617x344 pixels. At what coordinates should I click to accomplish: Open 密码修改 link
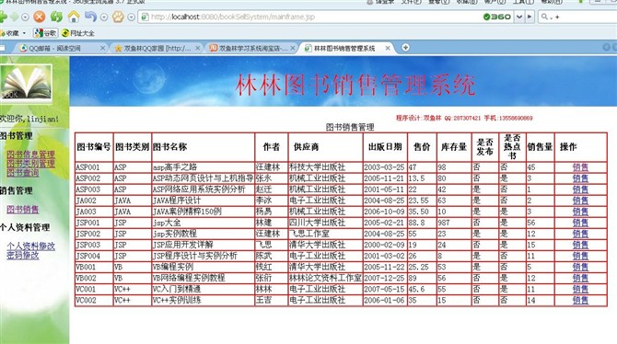[x=23, y=255]
